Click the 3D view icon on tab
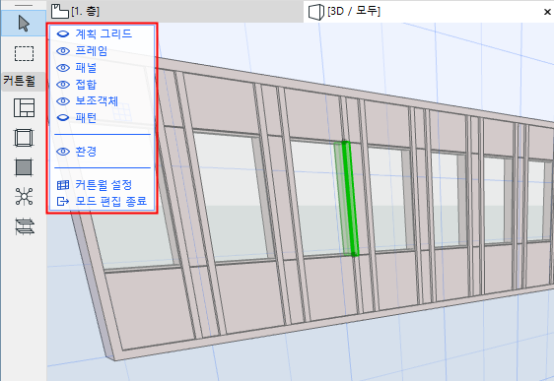554x381 pixels. click(x=316, y=12)
